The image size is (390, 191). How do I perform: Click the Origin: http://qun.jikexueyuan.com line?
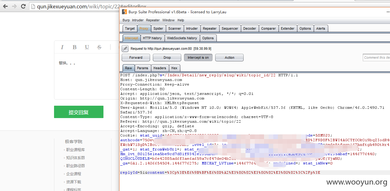pos(162,98)
